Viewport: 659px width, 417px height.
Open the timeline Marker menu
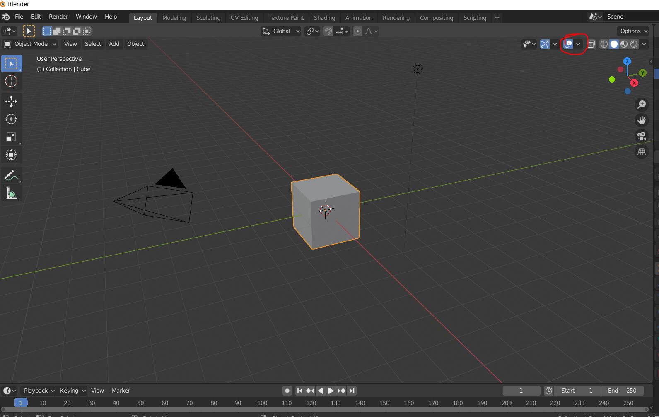pos(121,391)
